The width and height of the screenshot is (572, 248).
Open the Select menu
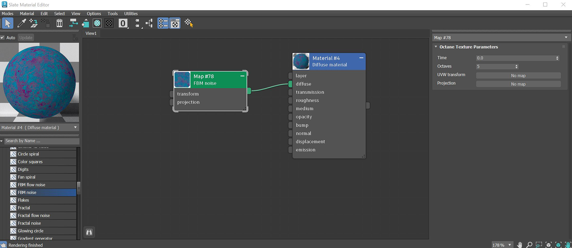pyautogui.click(x=59, y=14)
